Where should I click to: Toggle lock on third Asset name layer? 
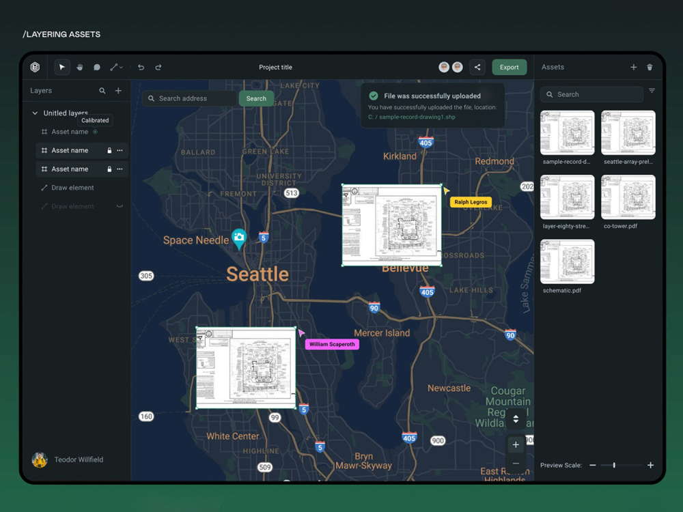pyautogui.click(x=109, y=169)
